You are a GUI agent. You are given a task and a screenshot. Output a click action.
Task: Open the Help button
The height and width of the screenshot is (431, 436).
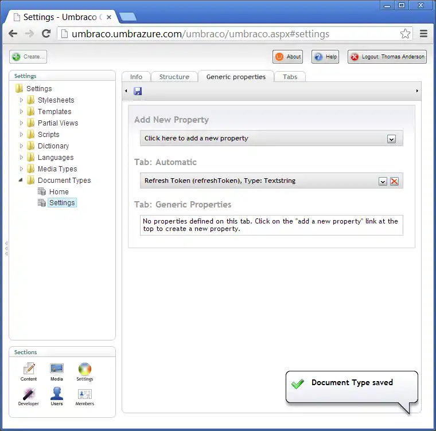325,57
